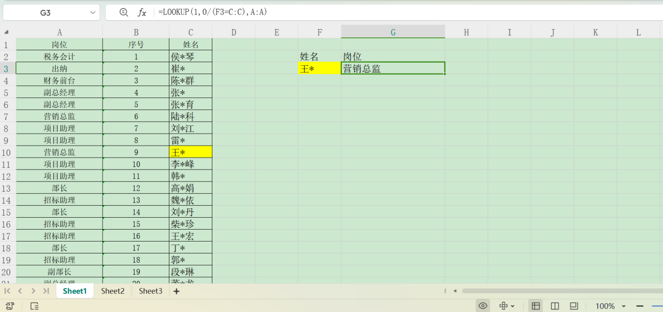This screenshot has width=663, height=312.
Task: Click cell C11 containing 李*峰
Action: (x=191, y=164)
